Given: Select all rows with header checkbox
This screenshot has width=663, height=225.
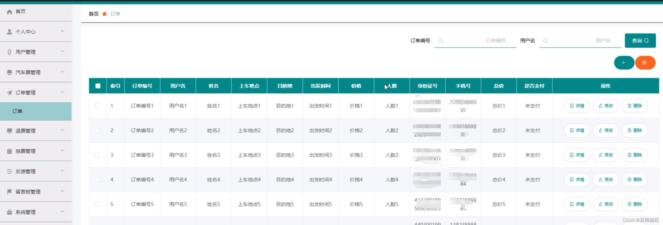Looking at the screenshot, I should point(98,86).
